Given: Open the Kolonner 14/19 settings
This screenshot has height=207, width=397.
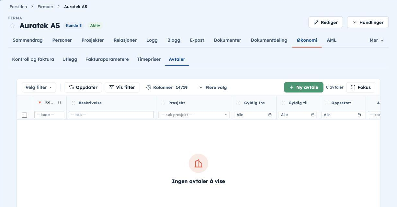Looking at the screenshot, I should pyautogui.click(x=167, y=87).
